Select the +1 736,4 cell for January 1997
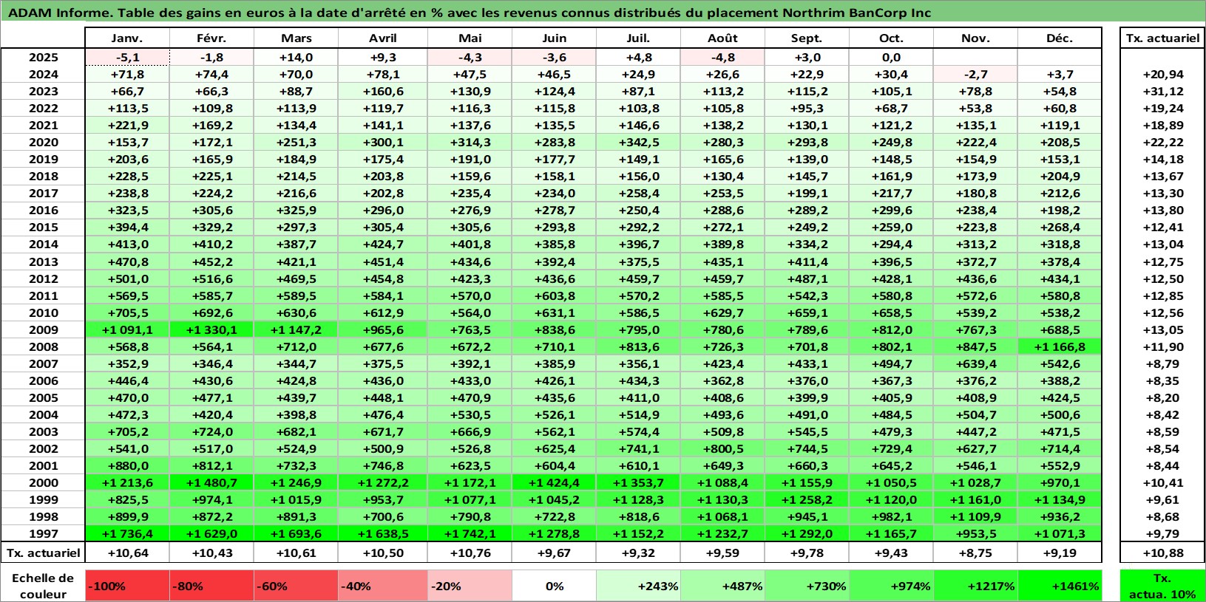This screenshot has height=602, width=1206. 127,533
